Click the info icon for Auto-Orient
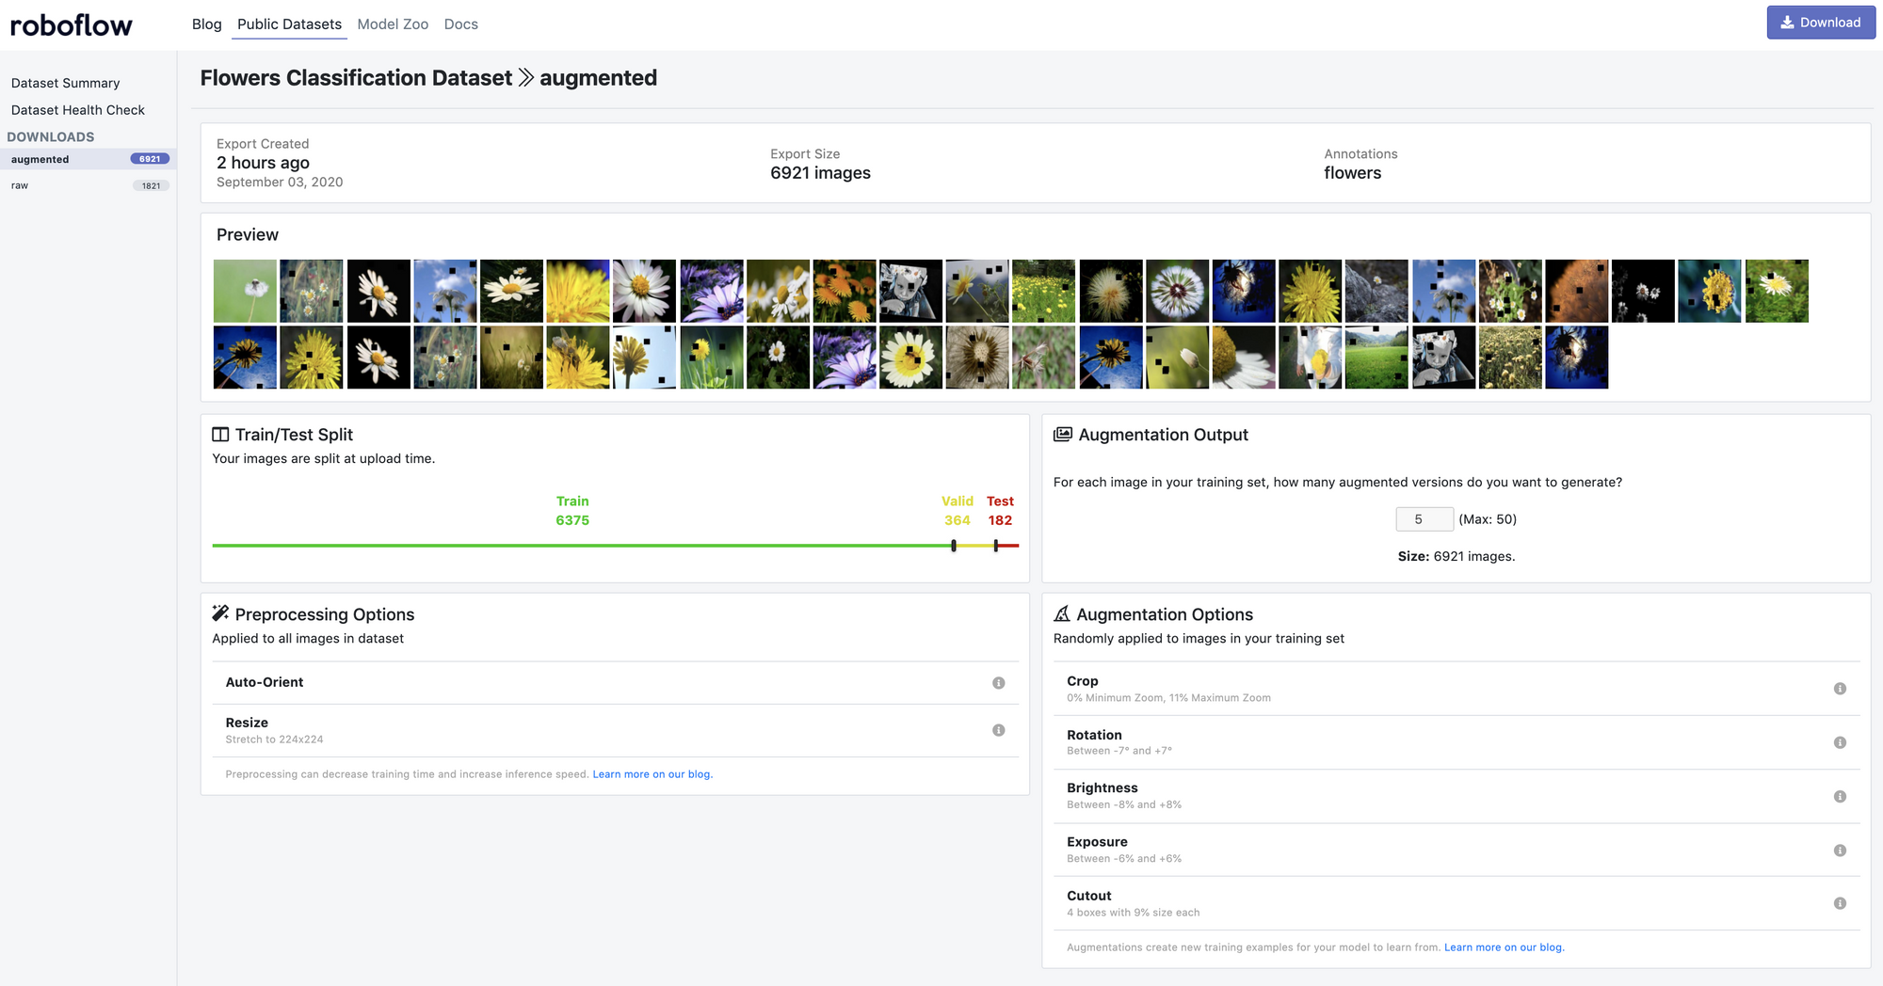 (998, 683)
